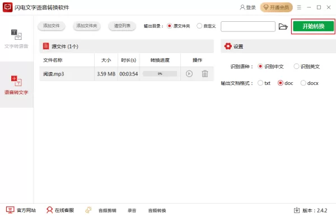
Task: Choose docx output document format
Action: [x=310, y=83]
